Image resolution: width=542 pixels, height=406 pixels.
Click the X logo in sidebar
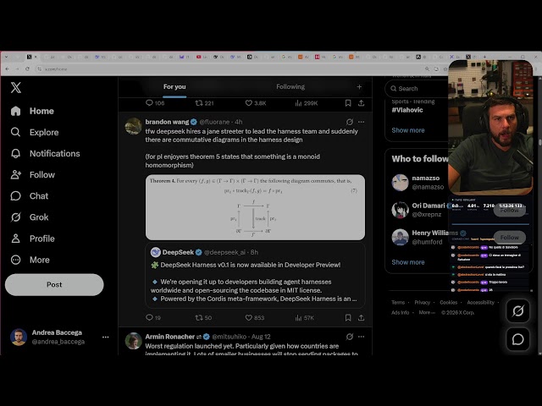(x=16, y=88)
